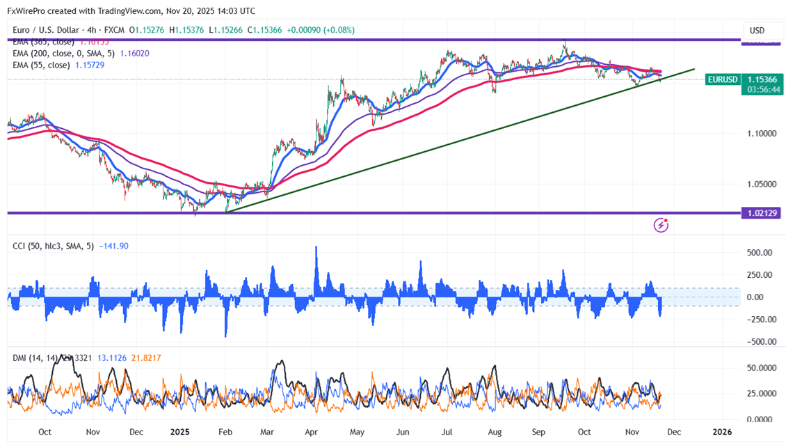Click the 1.10000 price axis label
The image size is (786, 445).
tap(762, 134)
